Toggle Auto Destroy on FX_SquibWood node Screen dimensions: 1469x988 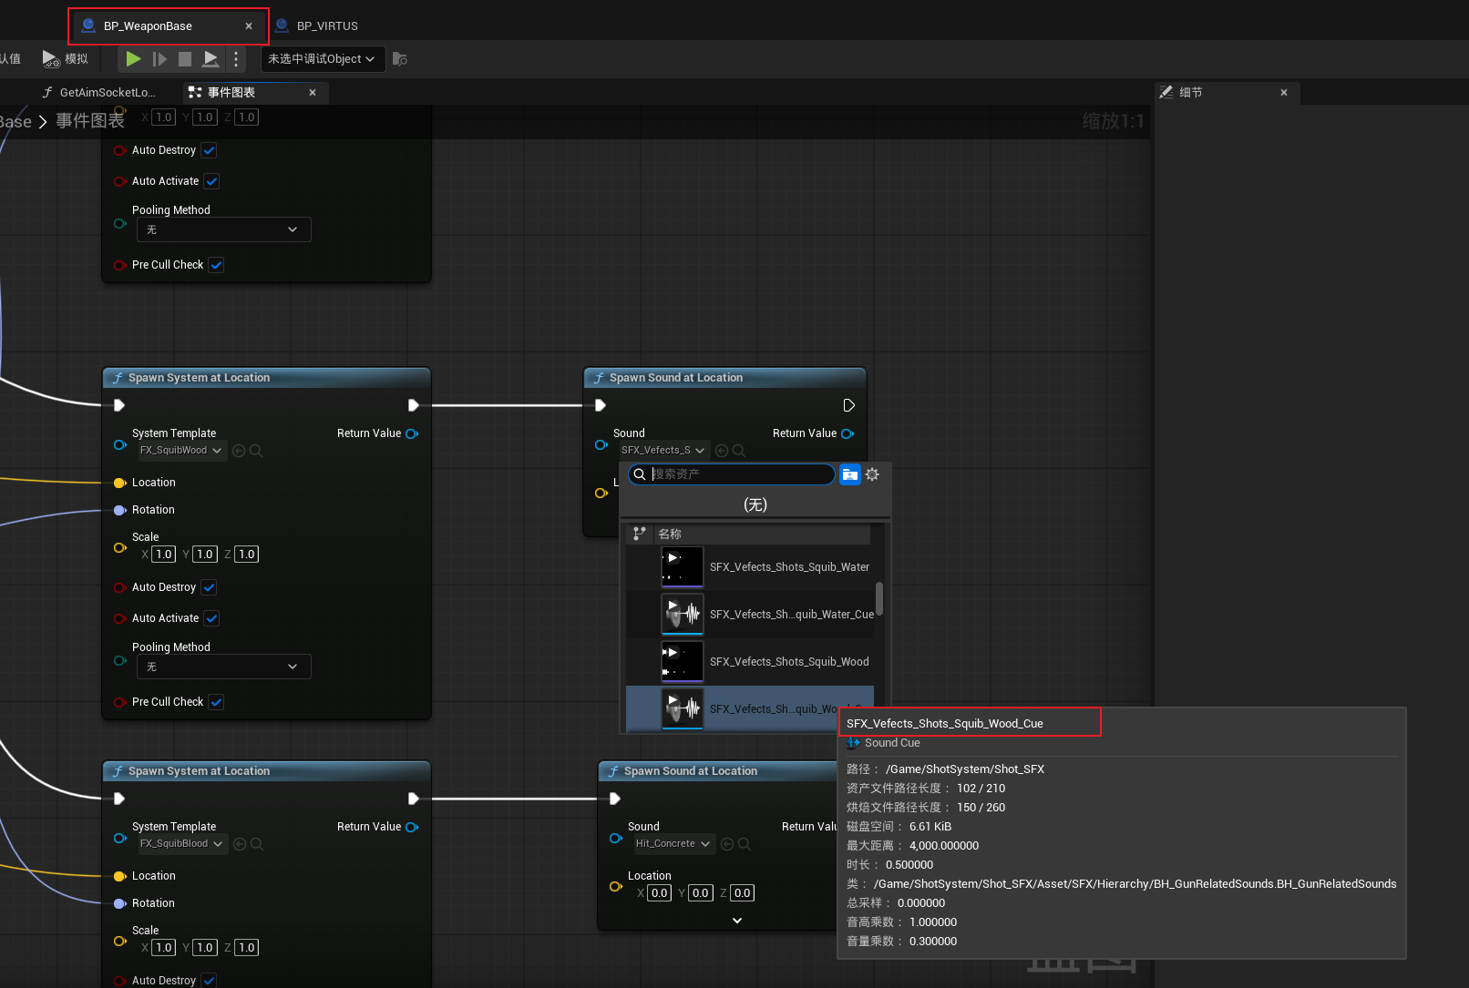point(210,587)
